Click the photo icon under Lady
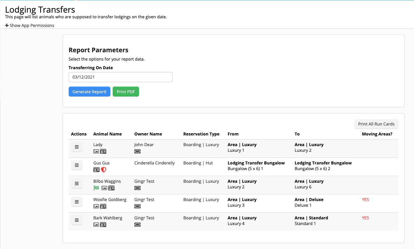The width and height of the screenshot is (414, 249). coord(96,151)
